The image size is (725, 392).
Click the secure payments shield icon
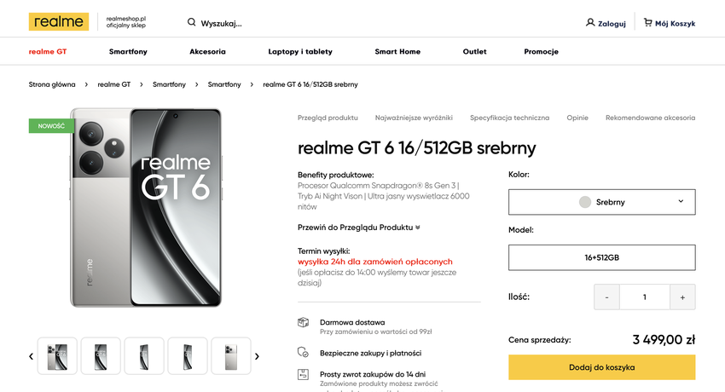(303, 352)
